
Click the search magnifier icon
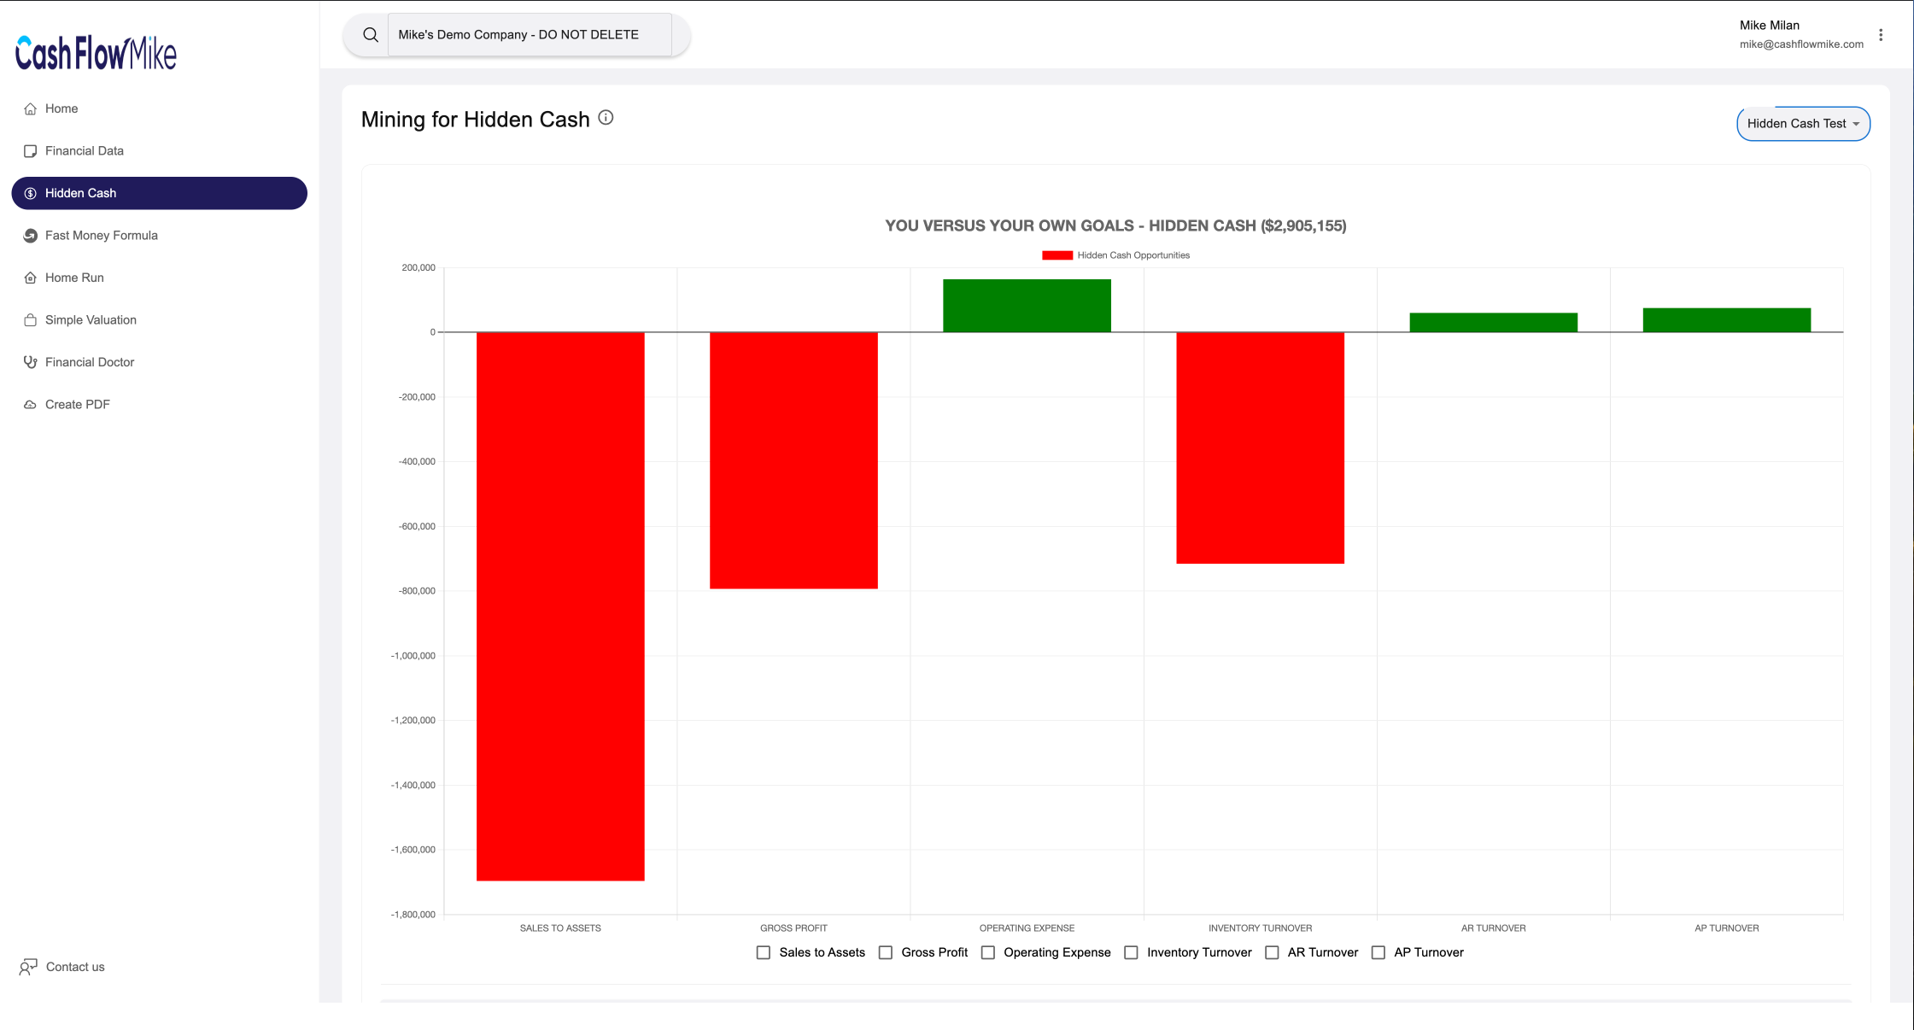[371, 34]
